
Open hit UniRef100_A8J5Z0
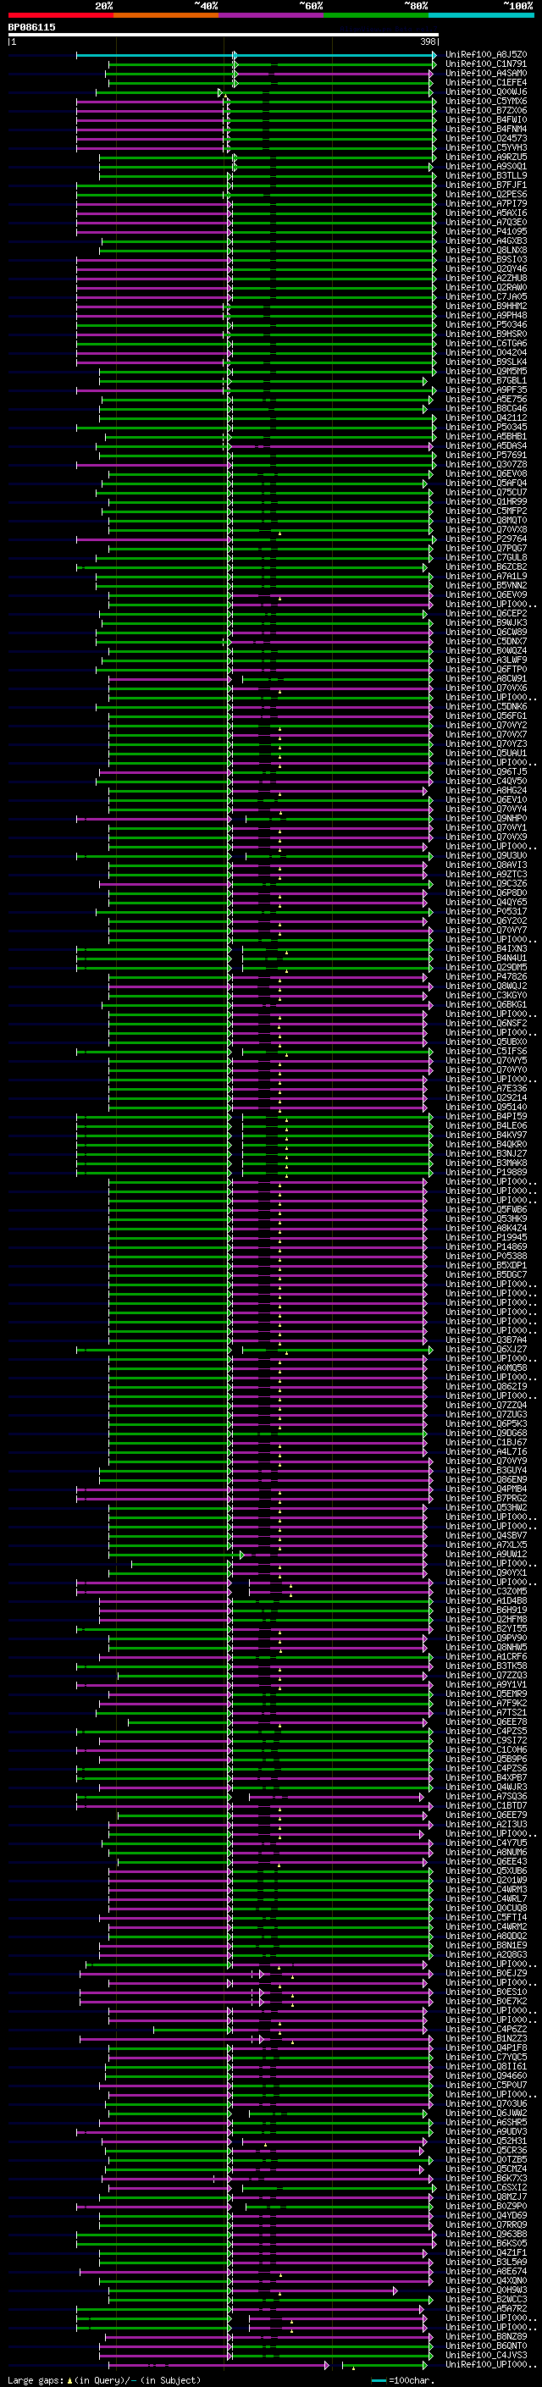(x=486, y=55)
